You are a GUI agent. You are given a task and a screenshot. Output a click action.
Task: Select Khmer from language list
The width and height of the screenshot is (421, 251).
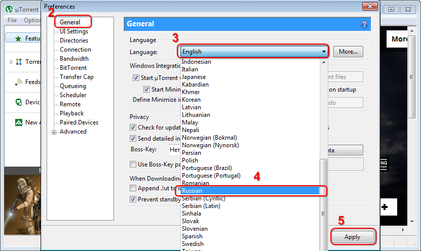click(250, 92)
